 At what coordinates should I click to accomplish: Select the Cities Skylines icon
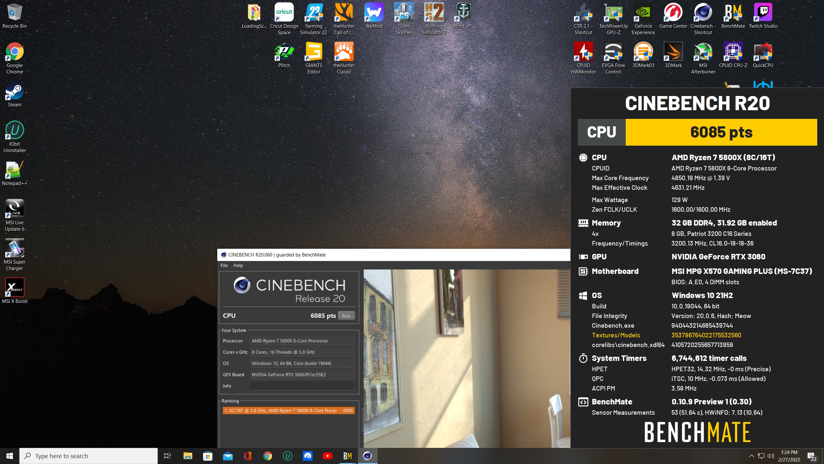click(x=404, y=19)
